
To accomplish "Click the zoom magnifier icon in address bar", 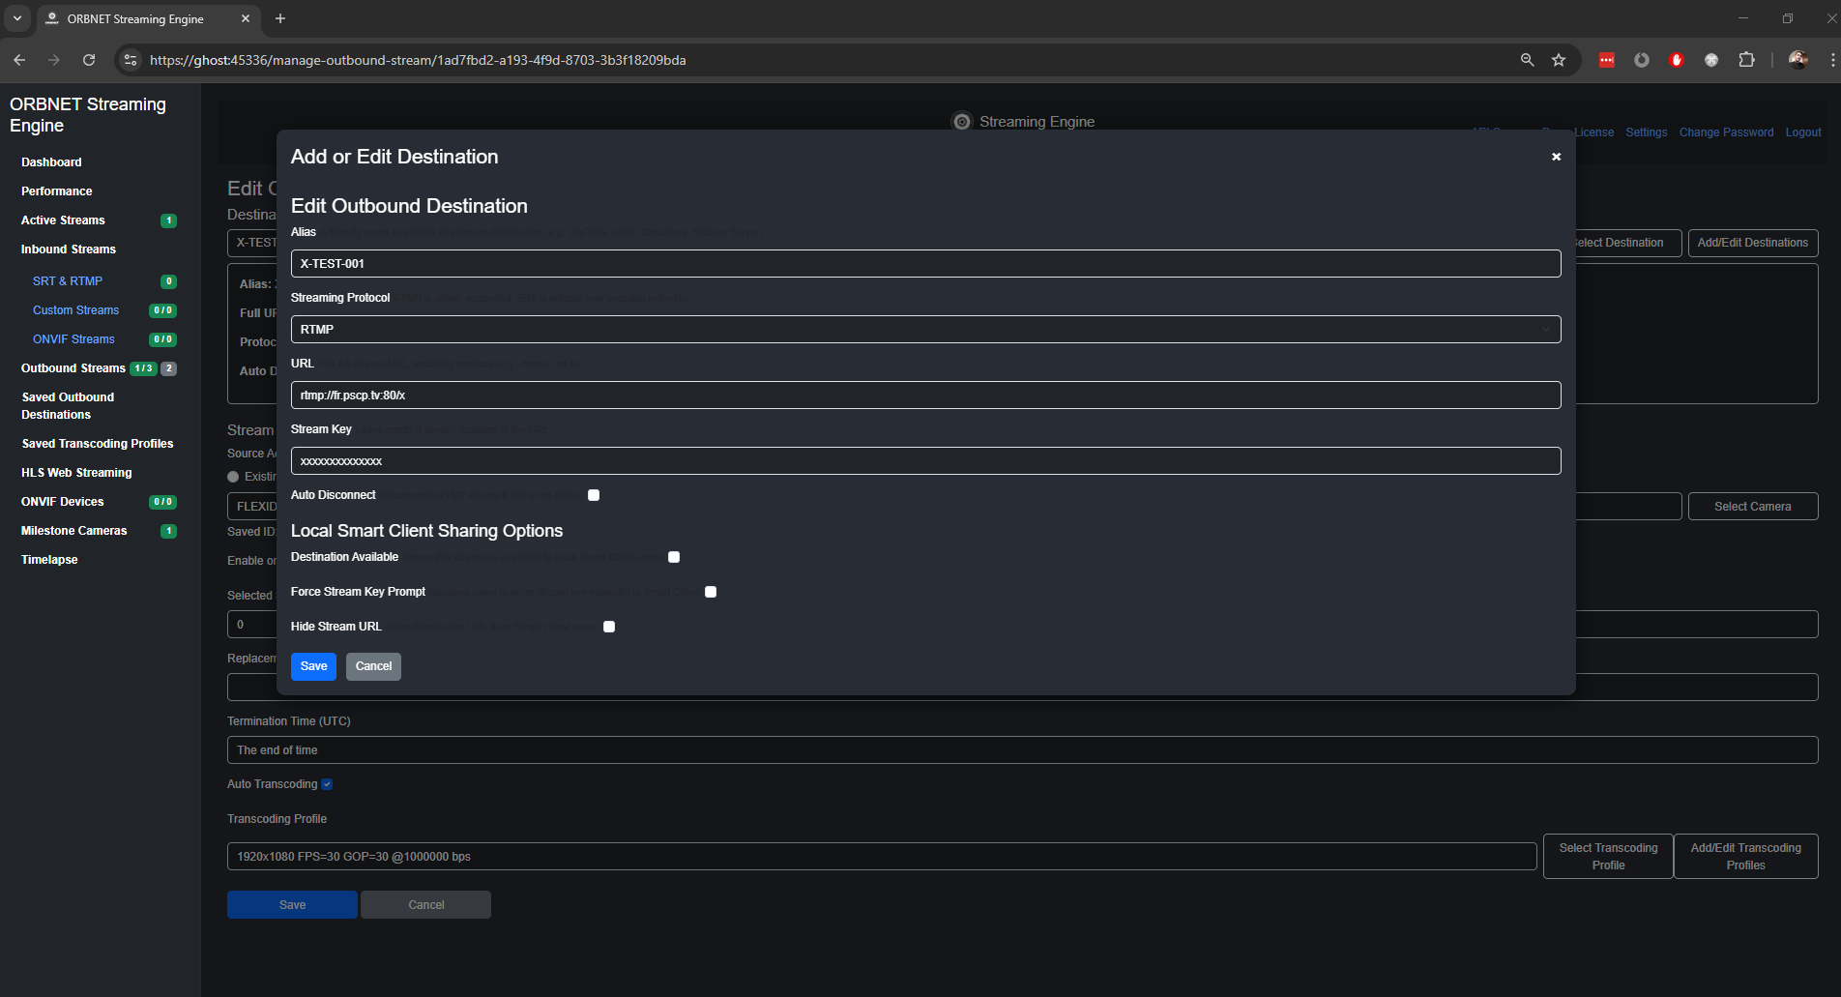I will 1527,60.
